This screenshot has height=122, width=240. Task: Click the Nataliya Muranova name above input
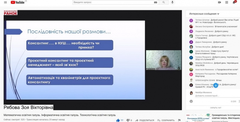point(203,92)
